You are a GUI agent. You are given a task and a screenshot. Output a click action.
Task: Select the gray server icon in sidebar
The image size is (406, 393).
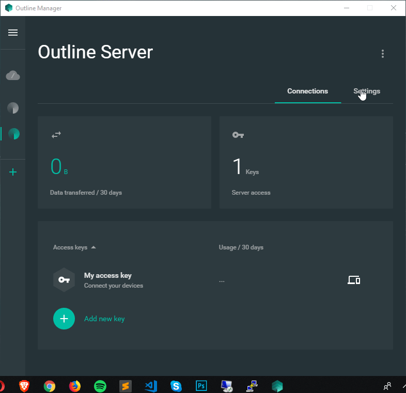coord(13,108)
